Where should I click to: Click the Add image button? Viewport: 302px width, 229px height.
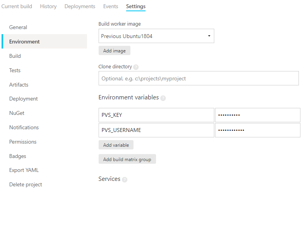pos(114,51)
